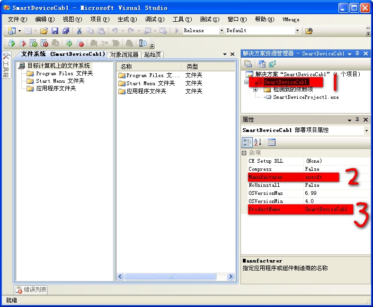Click the Manufacturer value snsoft
Screen dimensions: 373x307
[x=313, y=177]
